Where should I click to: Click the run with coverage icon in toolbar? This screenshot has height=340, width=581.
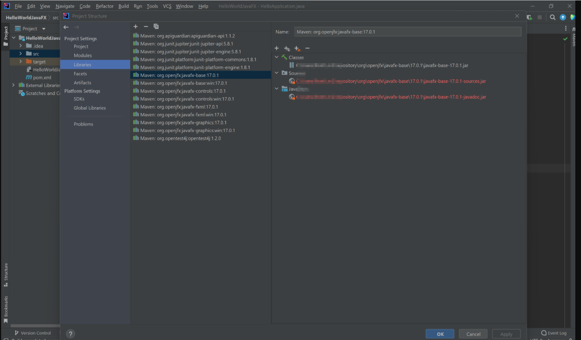[529, 17]
